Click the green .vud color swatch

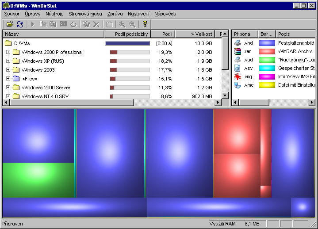click(267, 60)
